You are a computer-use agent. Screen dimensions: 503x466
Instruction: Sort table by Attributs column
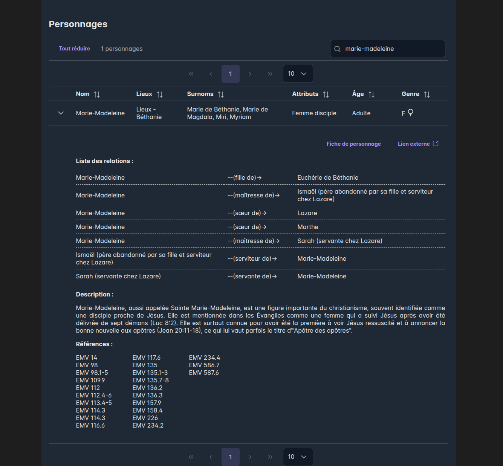coord(326,95)
